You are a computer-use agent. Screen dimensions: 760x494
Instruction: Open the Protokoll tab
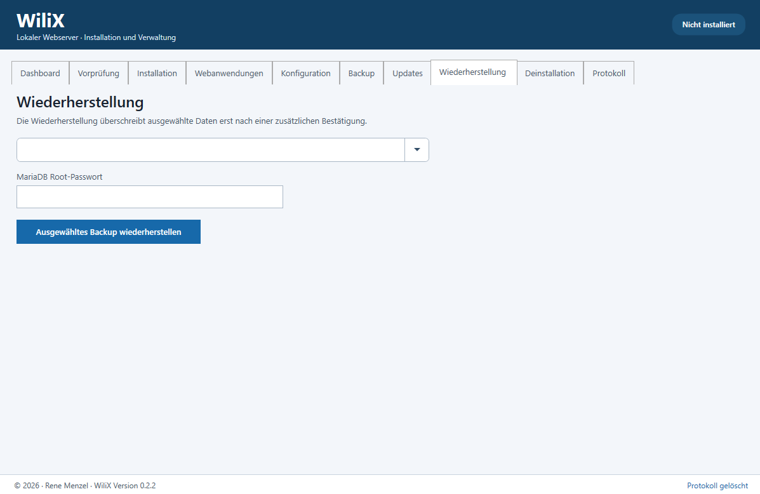tap(609, 73)
